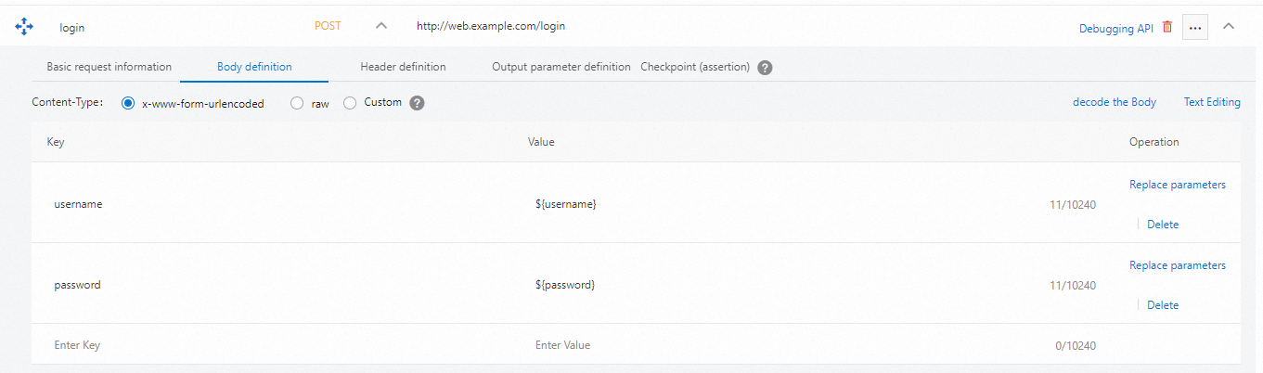Delete the password parameter row
This screenshot has height=373, width=1263.
pyautogui.click(x=1163, y=305)
